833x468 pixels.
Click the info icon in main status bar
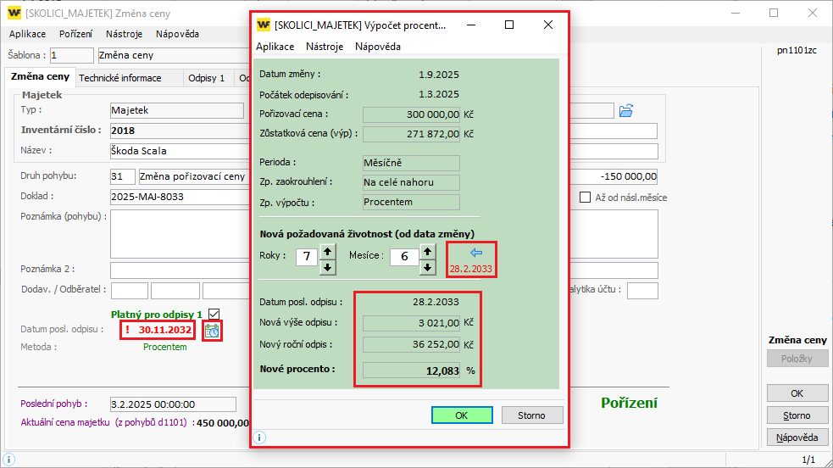click(x=8, y=459)
